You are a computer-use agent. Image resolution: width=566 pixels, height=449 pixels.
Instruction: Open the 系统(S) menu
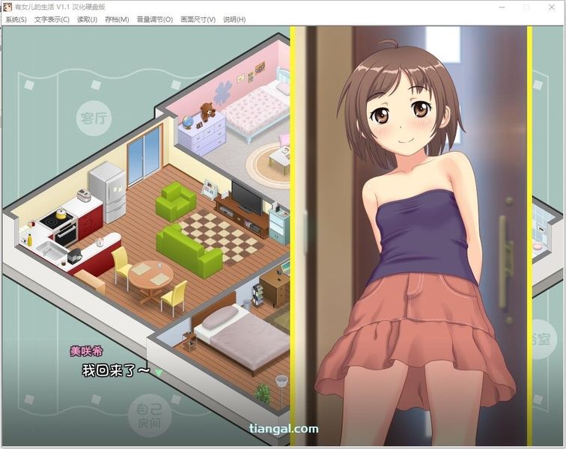click(x=16, y=19)
